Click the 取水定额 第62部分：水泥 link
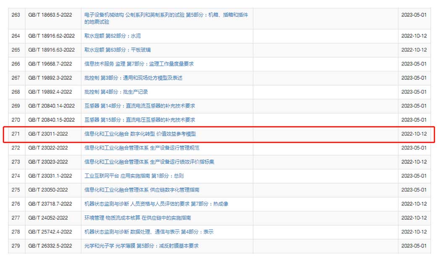This screenshot has width=440, height=263. 113,36
